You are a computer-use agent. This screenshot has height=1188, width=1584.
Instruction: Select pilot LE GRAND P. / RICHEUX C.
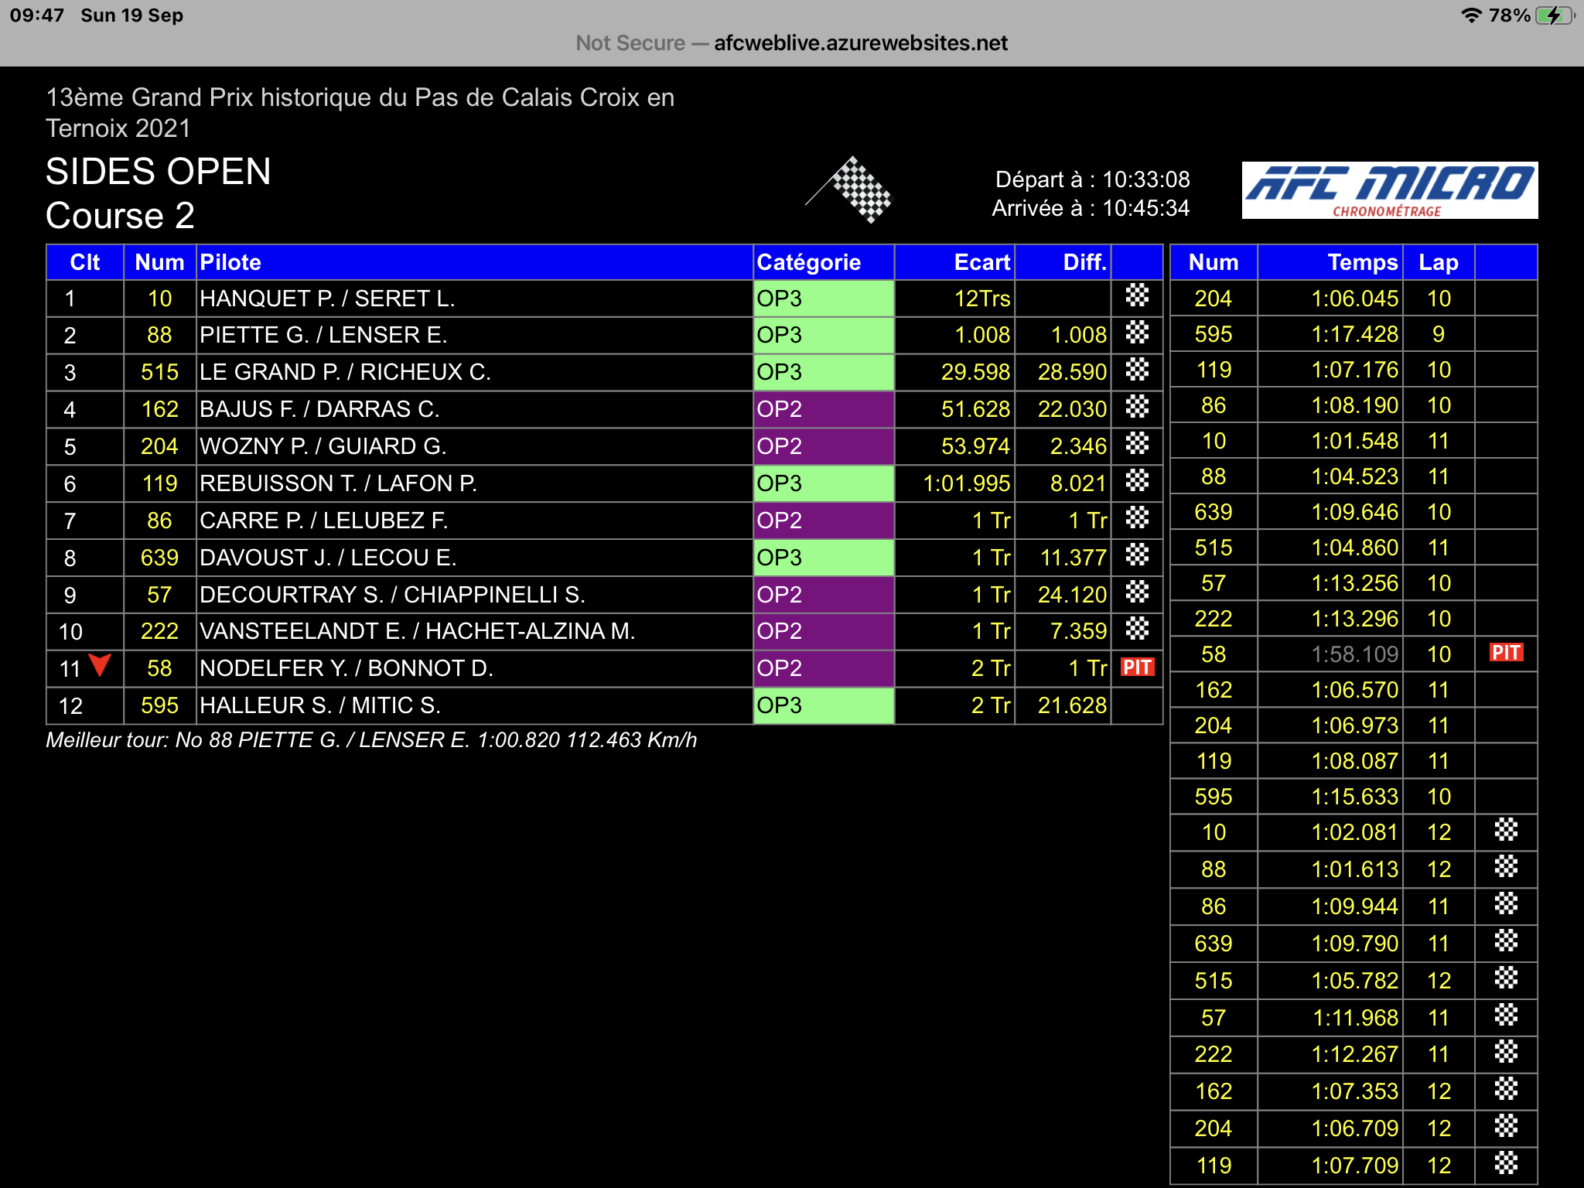click(345, 372)
